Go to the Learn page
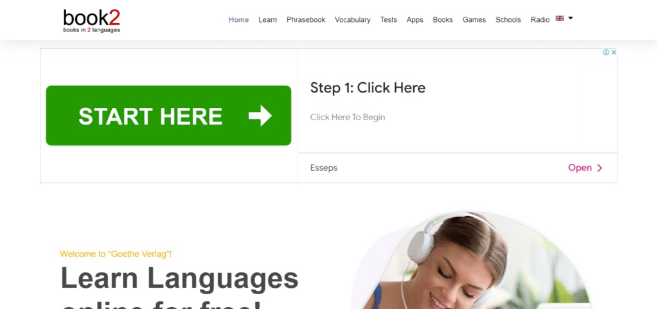 tap(267, 20)
